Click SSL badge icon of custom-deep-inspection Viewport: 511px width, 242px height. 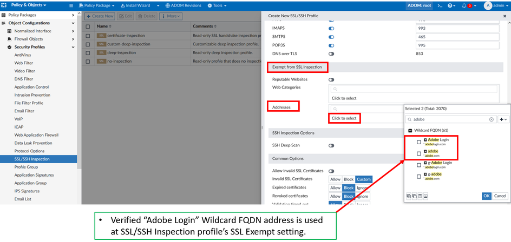click(101, 44)
